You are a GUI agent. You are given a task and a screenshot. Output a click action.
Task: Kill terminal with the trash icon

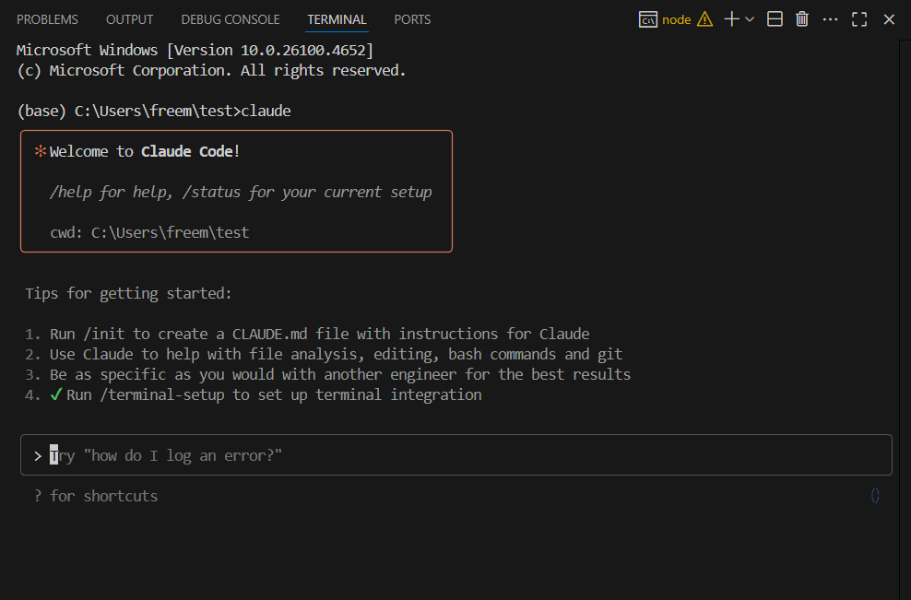[x=802, y=19]
